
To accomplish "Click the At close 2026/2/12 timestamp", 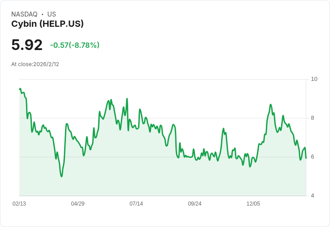I will point(35,64).
